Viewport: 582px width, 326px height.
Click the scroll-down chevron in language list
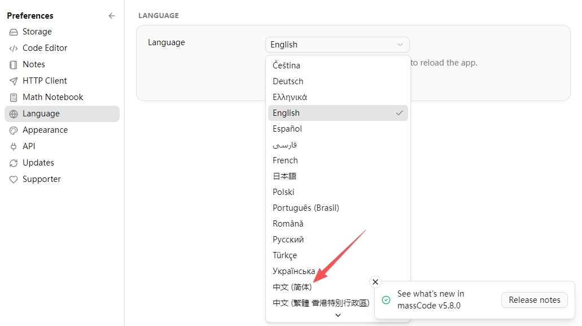coord(338,315)
